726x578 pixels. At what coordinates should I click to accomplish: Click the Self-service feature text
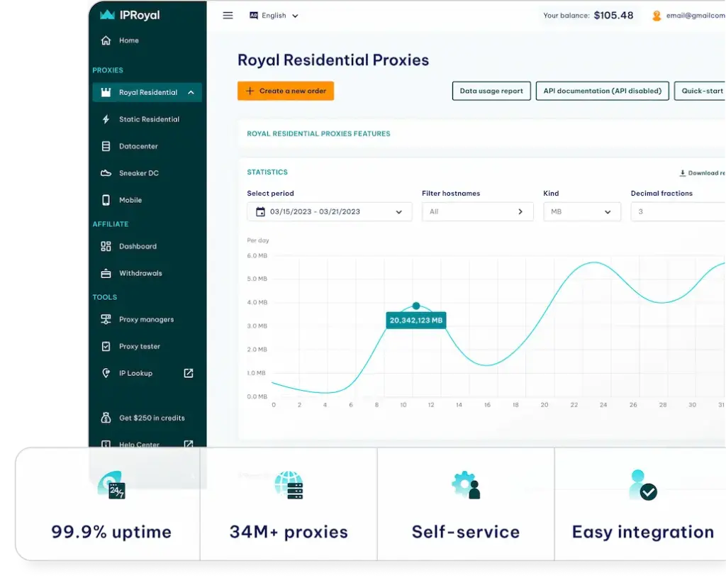tap(466, 532)
